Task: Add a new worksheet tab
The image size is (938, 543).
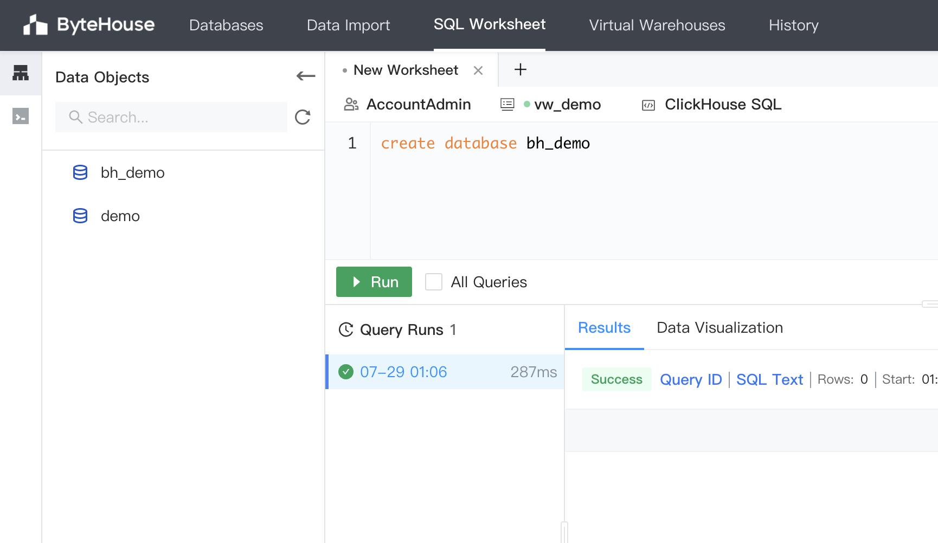Action: point(521,69)
